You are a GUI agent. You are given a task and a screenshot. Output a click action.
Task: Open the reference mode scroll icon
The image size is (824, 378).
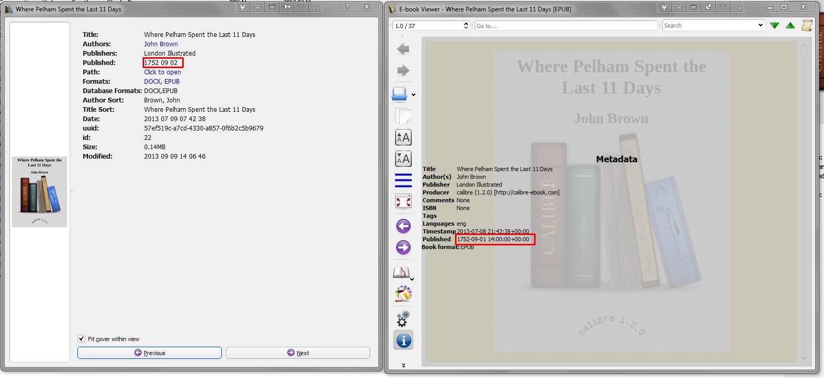tap(807, 25)
